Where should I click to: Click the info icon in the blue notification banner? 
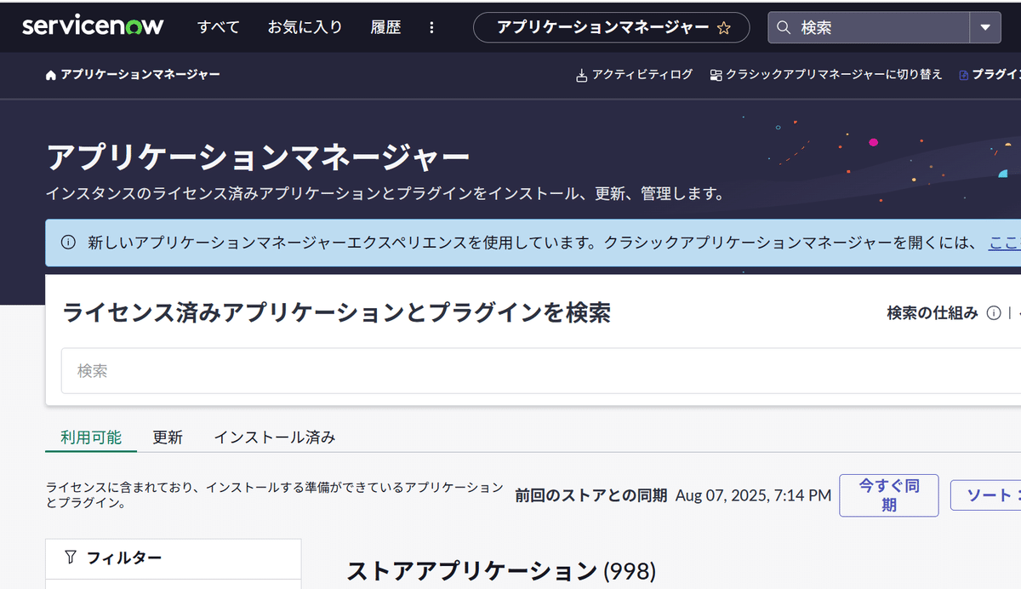click(67, 241)
